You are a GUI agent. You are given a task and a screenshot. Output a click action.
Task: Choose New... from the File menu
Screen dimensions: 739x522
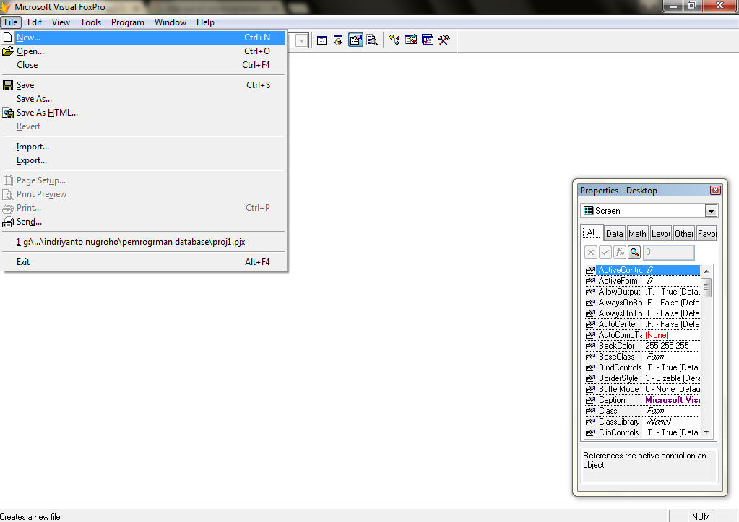(x=144, y=38)
